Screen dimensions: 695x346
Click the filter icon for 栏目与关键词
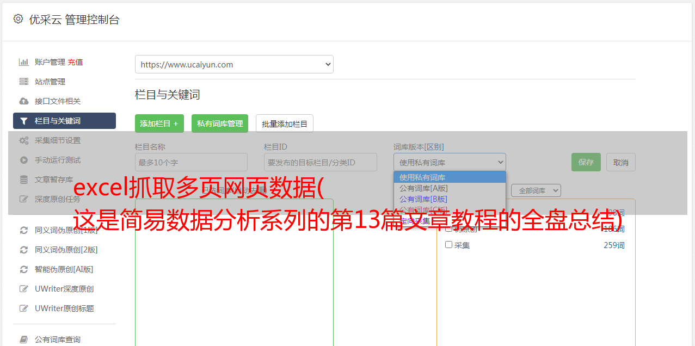coord(24,121)
